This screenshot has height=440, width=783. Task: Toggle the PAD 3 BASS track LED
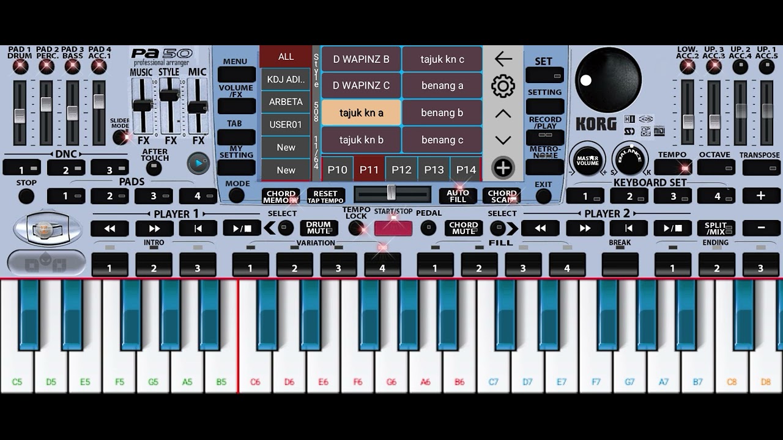pos(73,67)
